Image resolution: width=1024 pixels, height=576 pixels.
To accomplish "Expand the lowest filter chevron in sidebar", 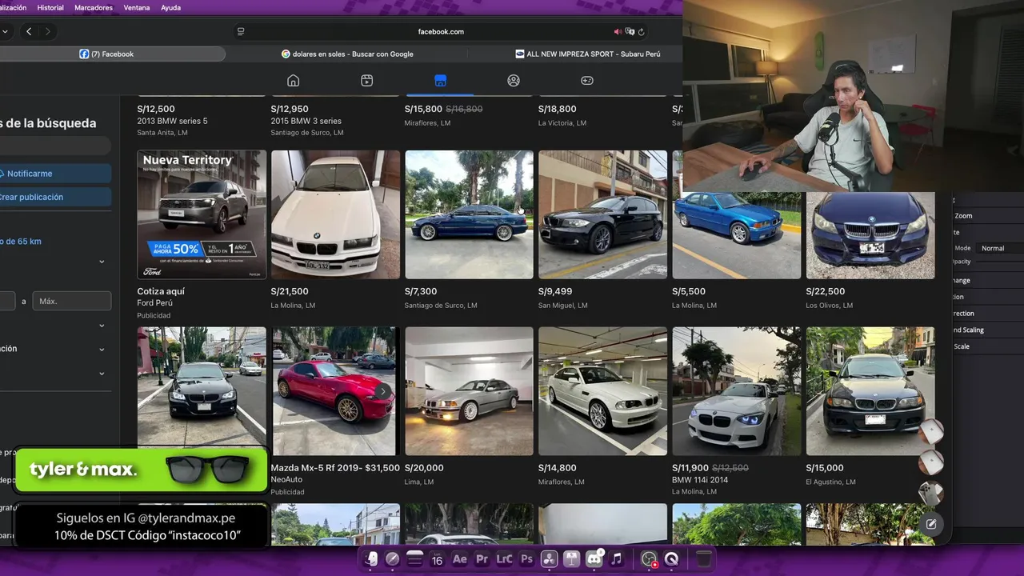I will (x=102, y=374).
